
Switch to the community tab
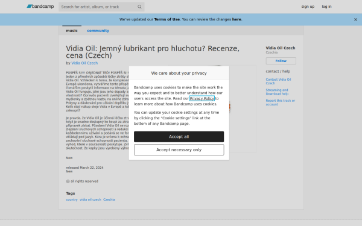98,31
